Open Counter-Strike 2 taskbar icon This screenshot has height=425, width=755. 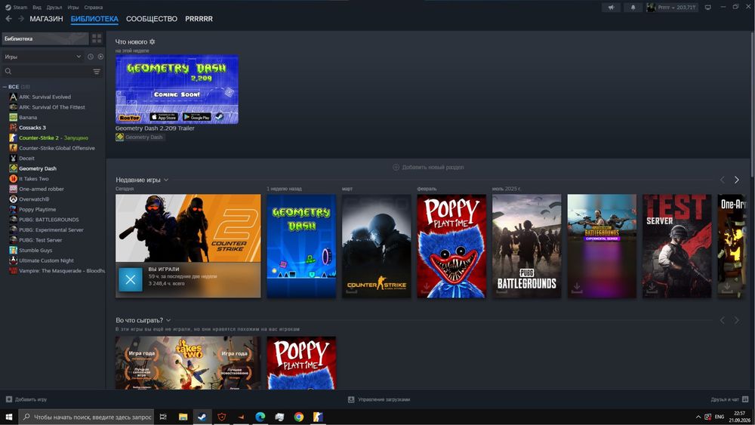pos(318,417)
